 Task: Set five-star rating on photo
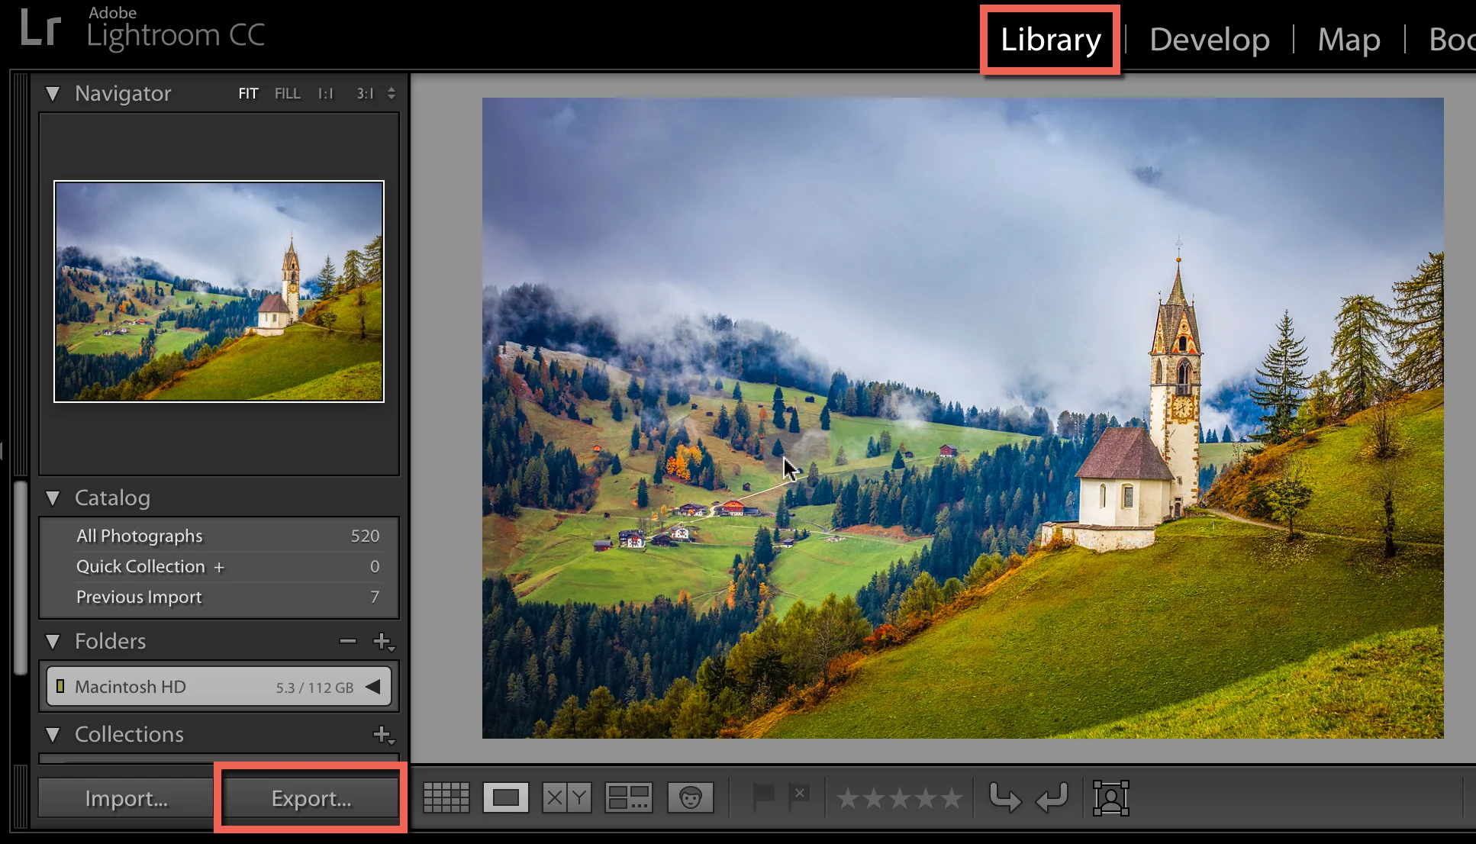(952, 798)
